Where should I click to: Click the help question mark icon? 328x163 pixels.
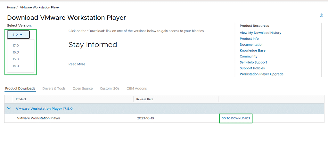[x=321, y=15]
